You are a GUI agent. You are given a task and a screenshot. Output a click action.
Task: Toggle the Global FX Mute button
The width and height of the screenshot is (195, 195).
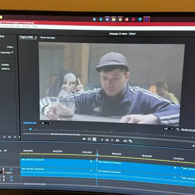point(102,140)
